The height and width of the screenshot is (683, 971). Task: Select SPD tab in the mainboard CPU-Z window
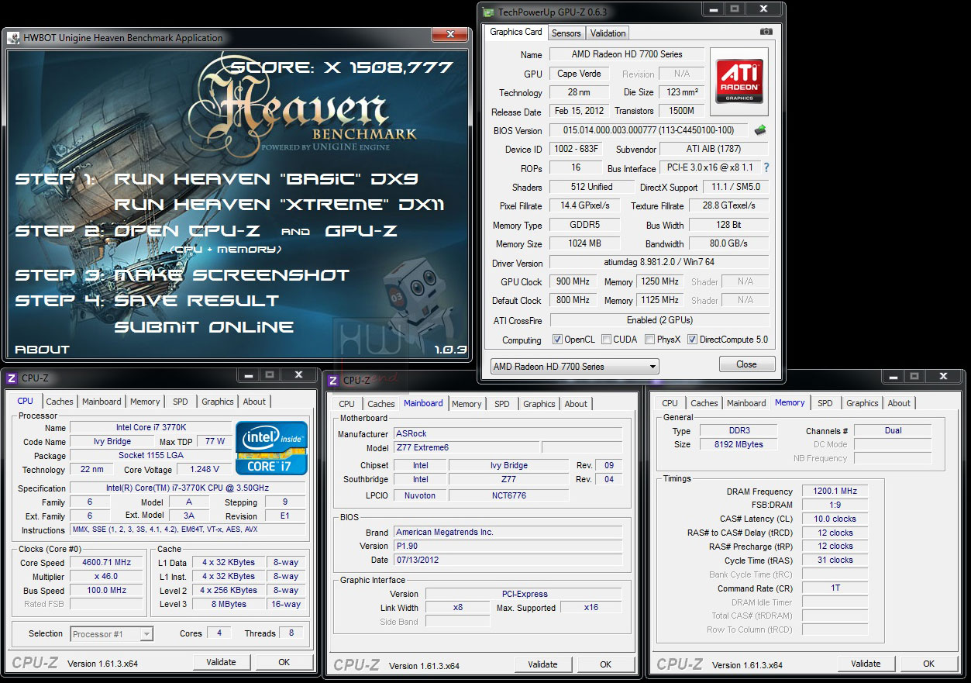pyautogui.click(x=502, y=404)
